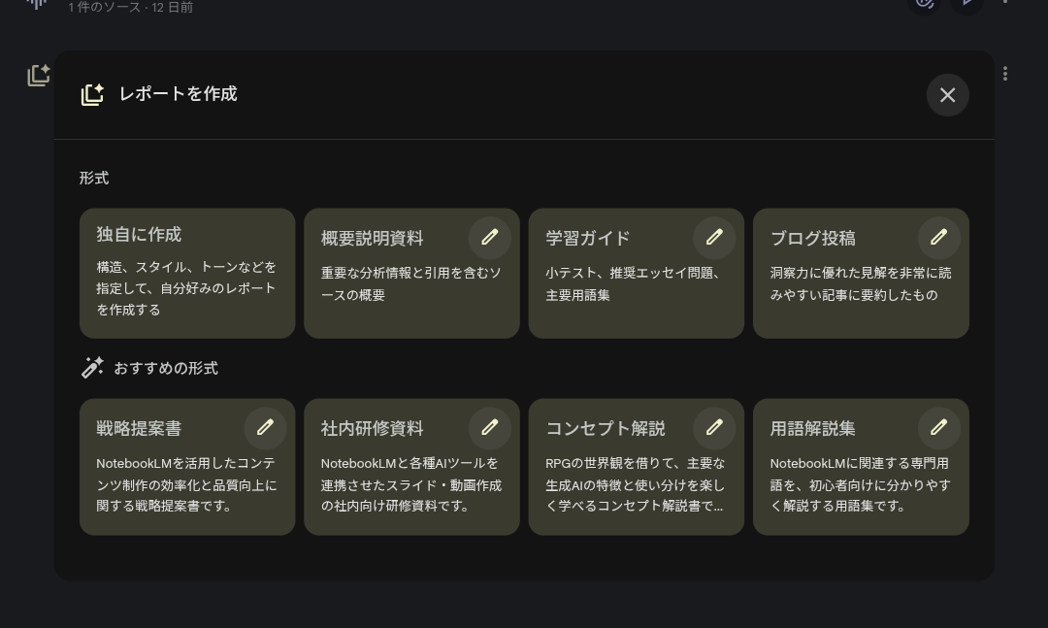Click the edit pencil on ブログ投稿
The height and width of the screenshot is (628, 1048).
[x=938, y=237]
